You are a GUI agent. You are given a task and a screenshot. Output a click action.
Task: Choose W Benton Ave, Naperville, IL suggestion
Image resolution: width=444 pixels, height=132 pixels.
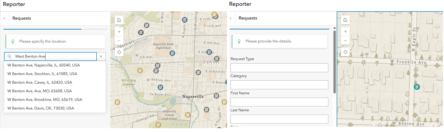tap(55, 65)
